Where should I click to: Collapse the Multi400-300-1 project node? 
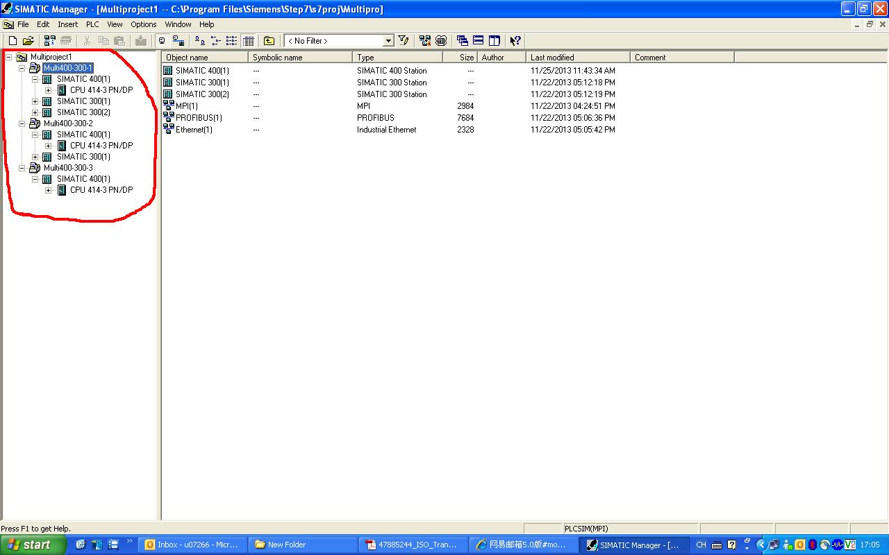[x=22, y=68]
